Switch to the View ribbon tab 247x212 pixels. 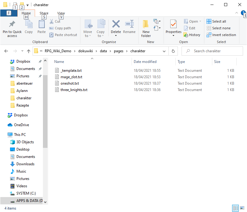tap(61, 13)
